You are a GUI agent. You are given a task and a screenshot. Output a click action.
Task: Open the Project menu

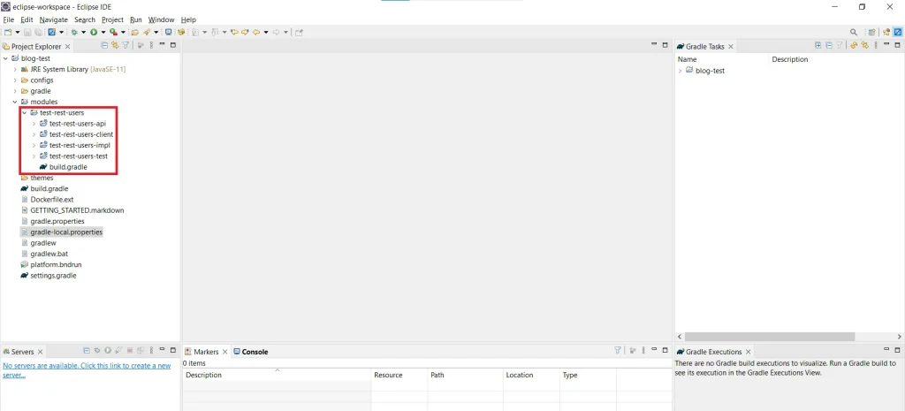(112, 19)
